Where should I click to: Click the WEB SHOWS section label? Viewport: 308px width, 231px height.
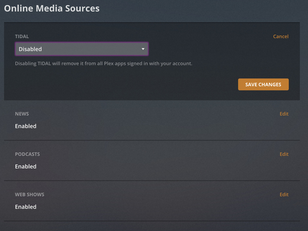[30, 194]
